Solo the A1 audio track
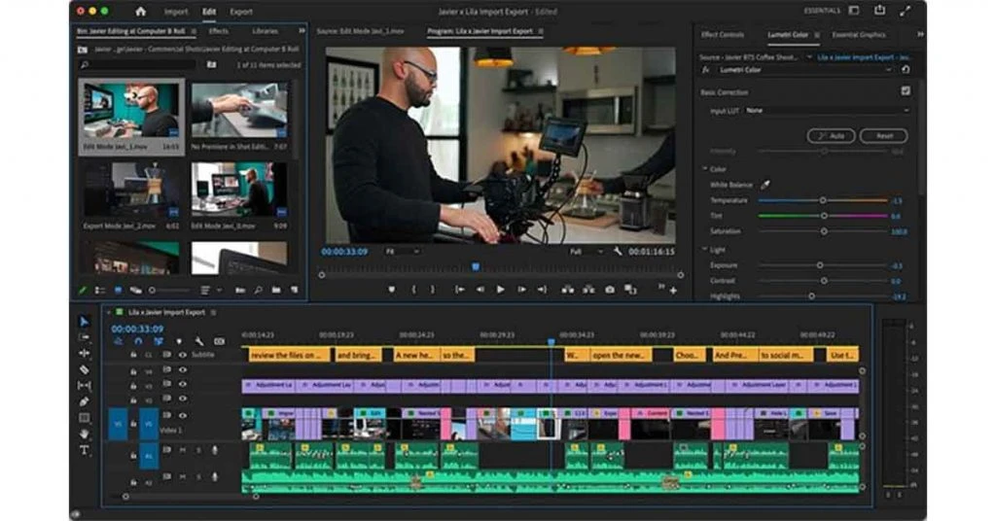 click(x=198, y=450)
